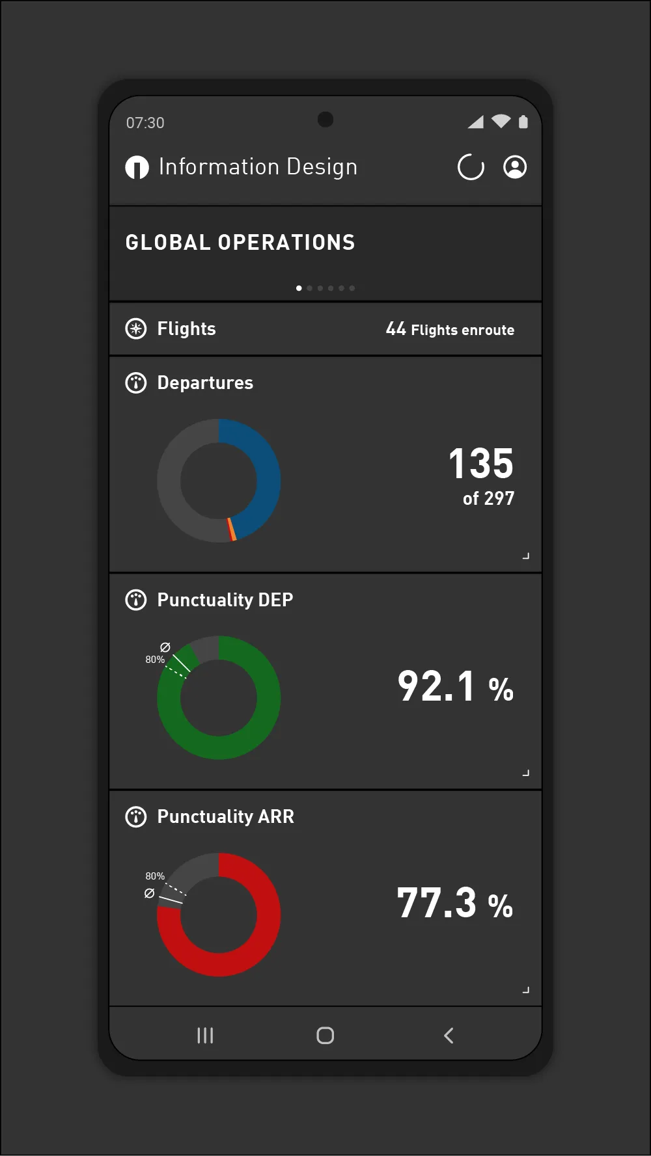
Task: Click the green Punctuality DEP donut
Action: [219, 697]
